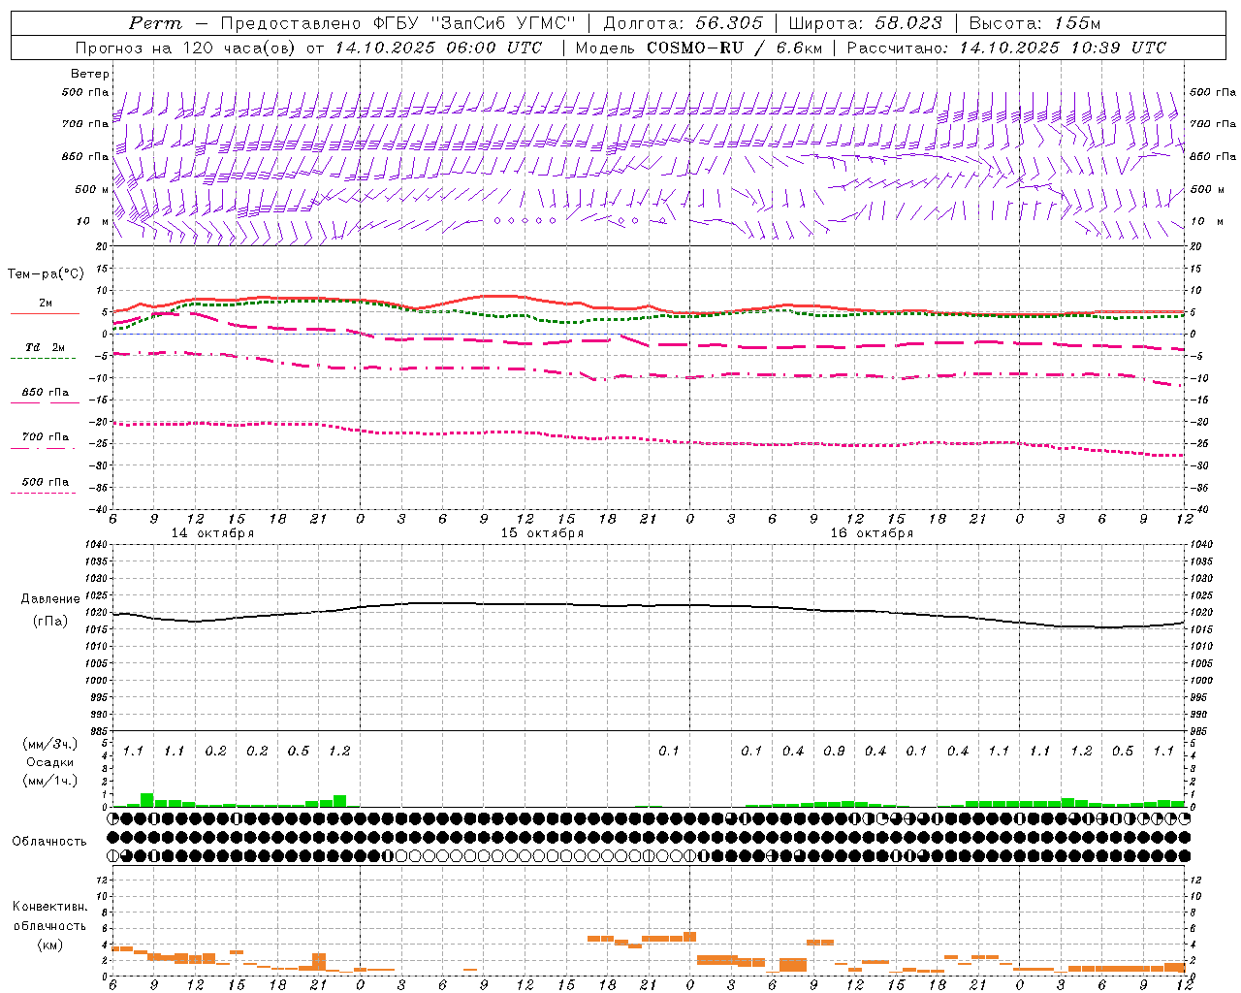Click the "850 гПа" temperature legend entry

45,393
